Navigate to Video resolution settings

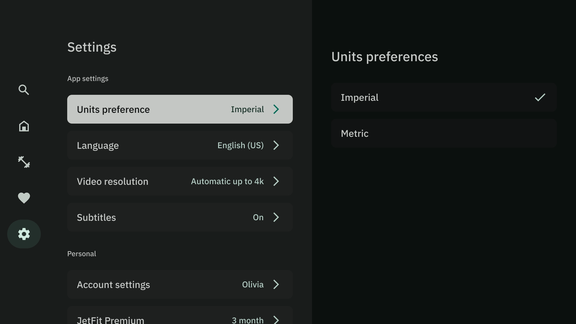click(180, 181)
